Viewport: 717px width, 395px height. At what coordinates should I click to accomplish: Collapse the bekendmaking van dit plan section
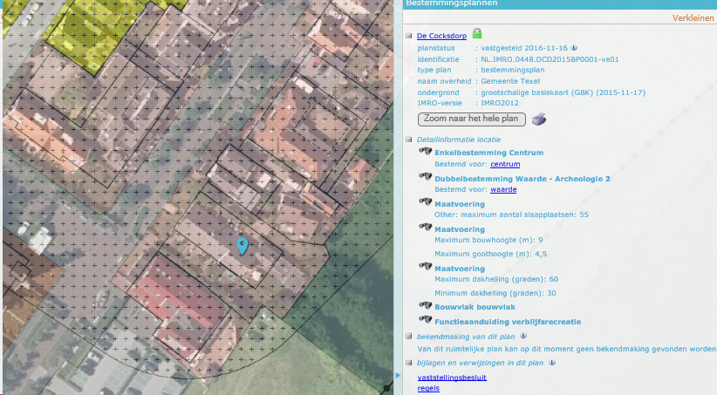[409, 336]
